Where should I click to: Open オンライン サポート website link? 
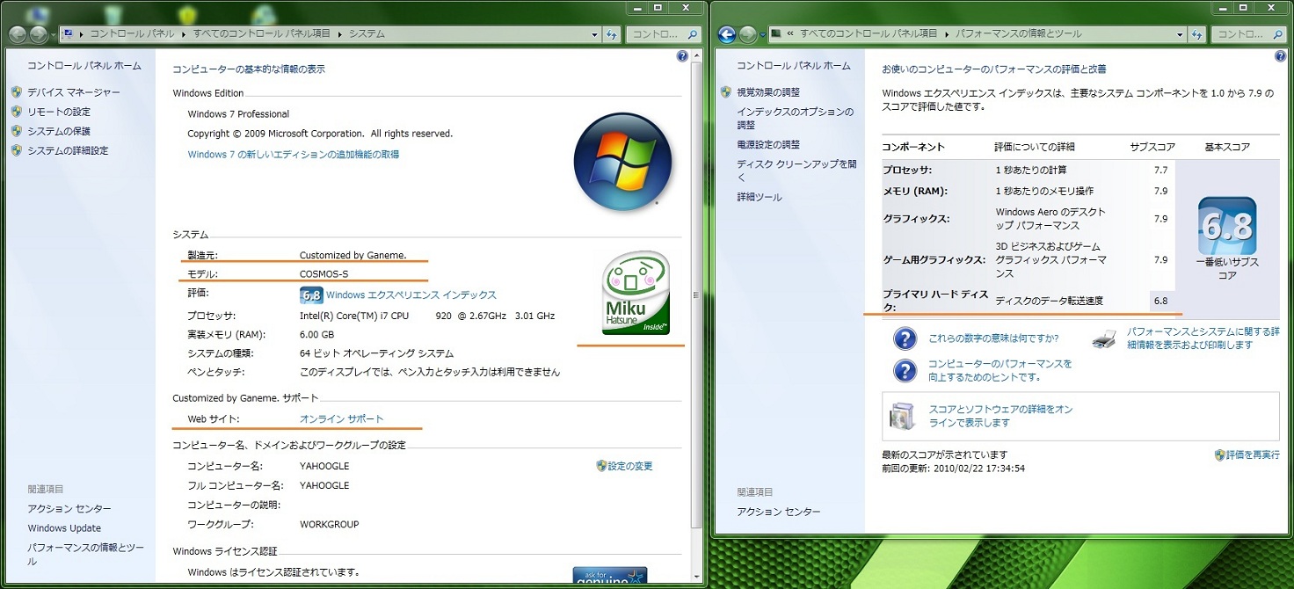click(342, 419)
